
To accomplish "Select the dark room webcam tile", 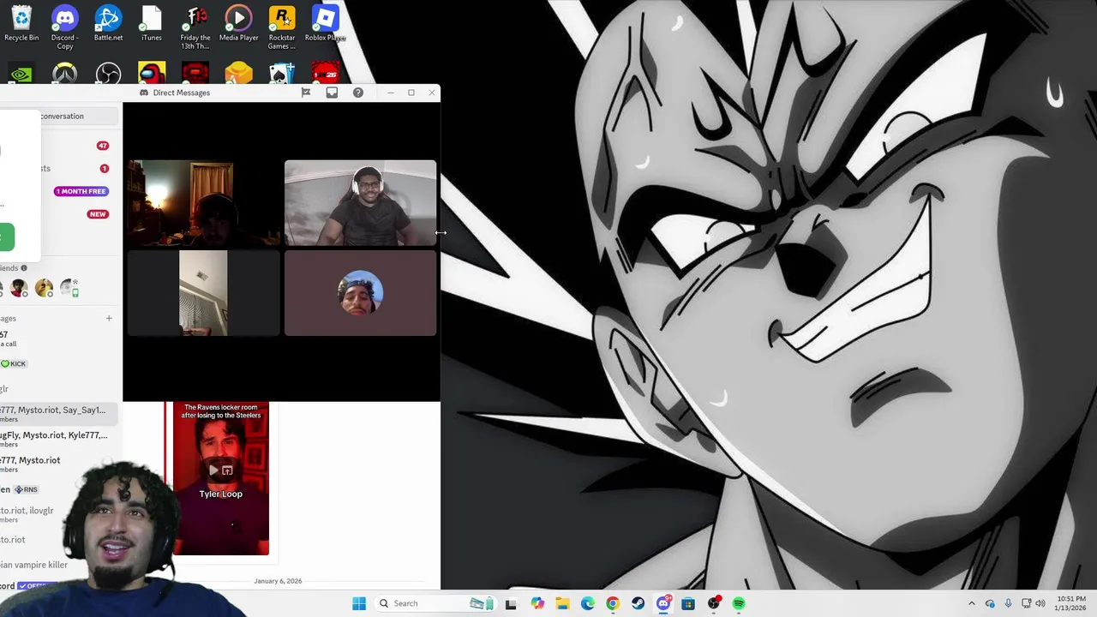I will (203, 203).
